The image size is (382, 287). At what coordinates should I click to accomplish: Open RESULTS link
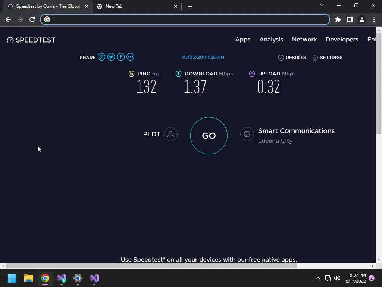(x=296, y=58)
